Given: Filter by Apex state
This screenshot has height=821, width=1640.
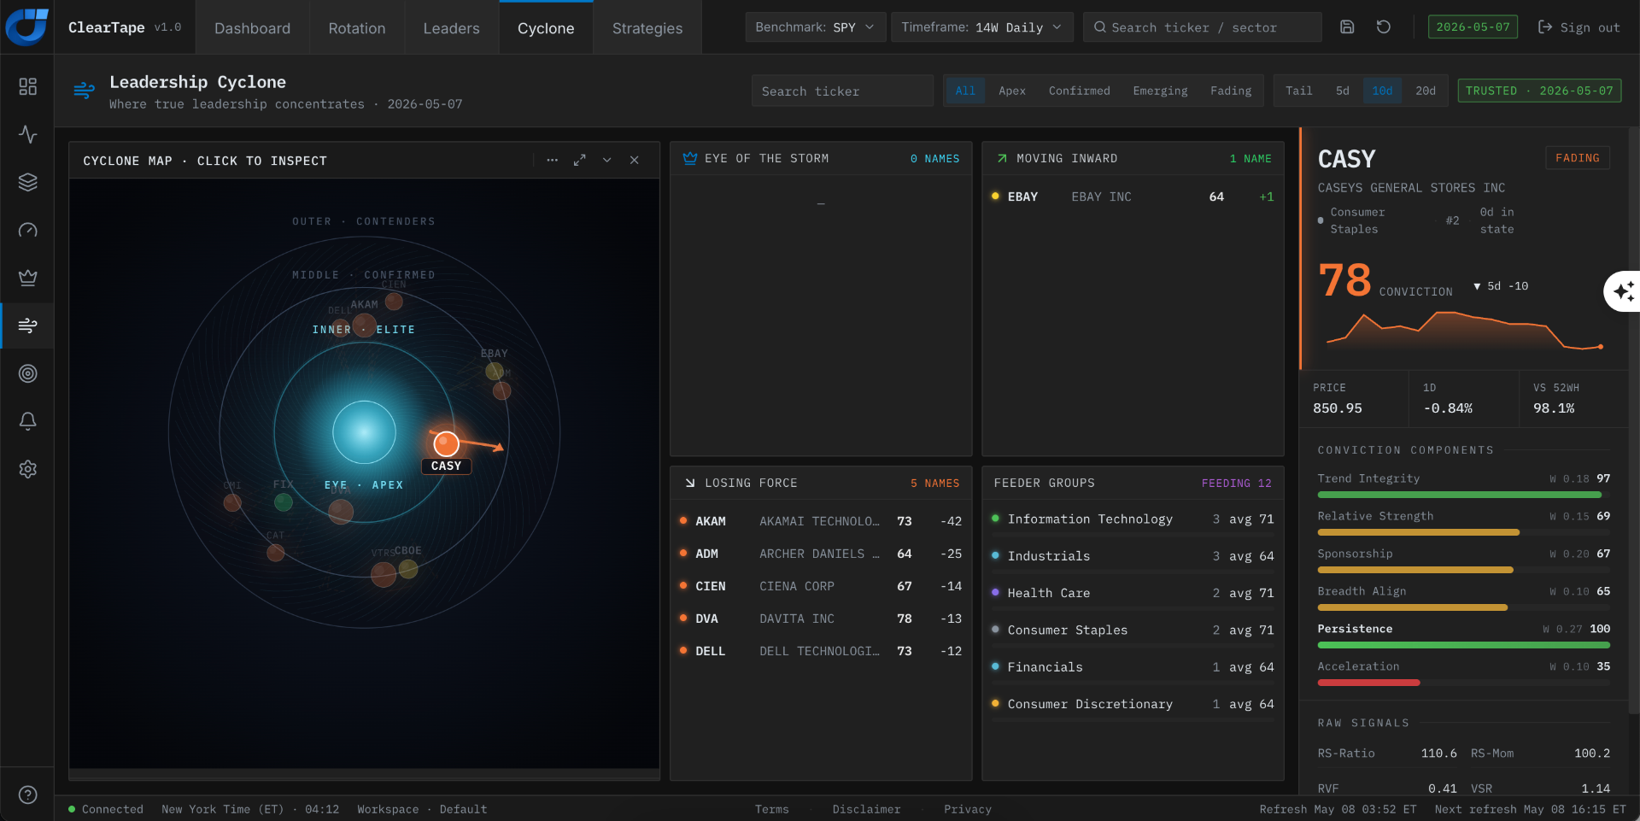Looking at the screenshot, I should pos(1012,91).
